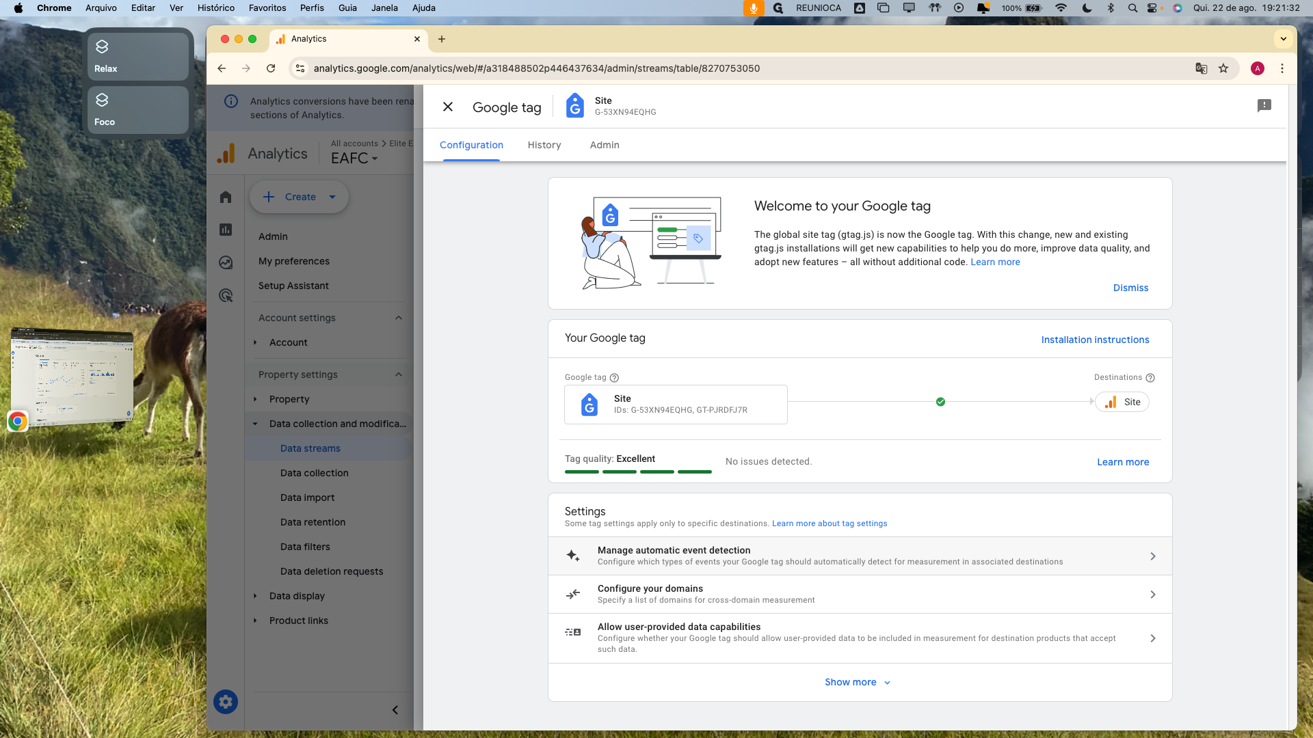Click Learn more next to tag quality
Viewport: 1313px width, 738px height.
point(1123,462)
